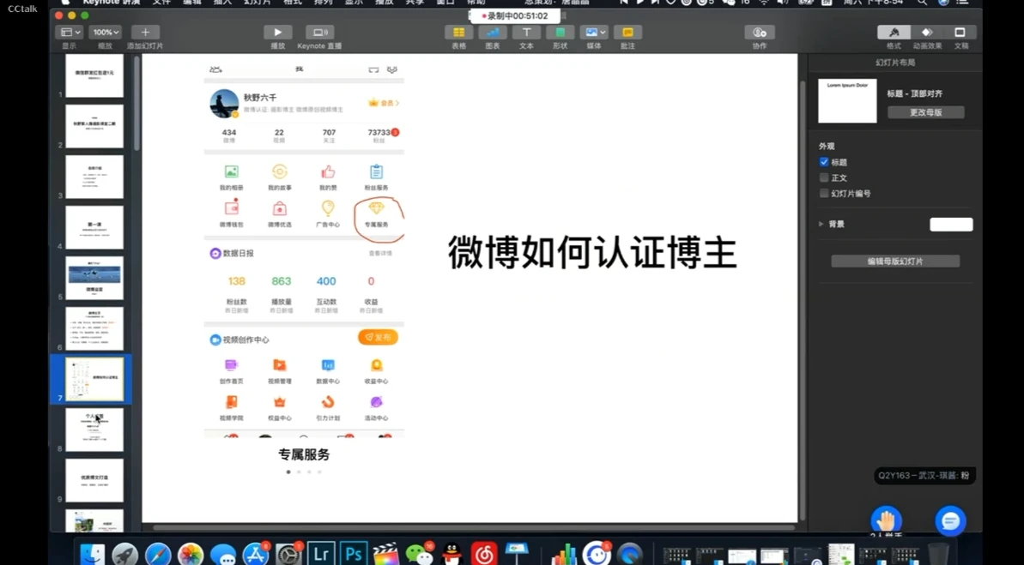Uncheck the 标题 appearance checkbox
This screenshot has width=1024, height=565.
pos(826,162)
